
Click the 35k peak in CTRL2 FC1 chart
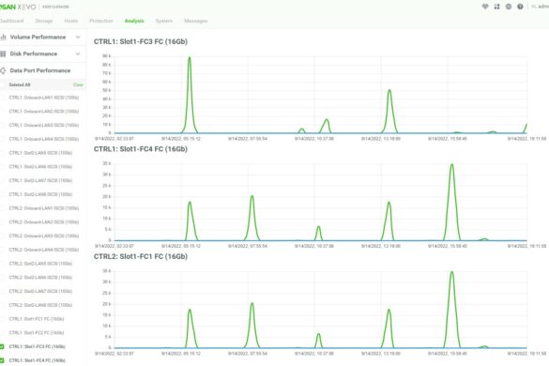452,272
